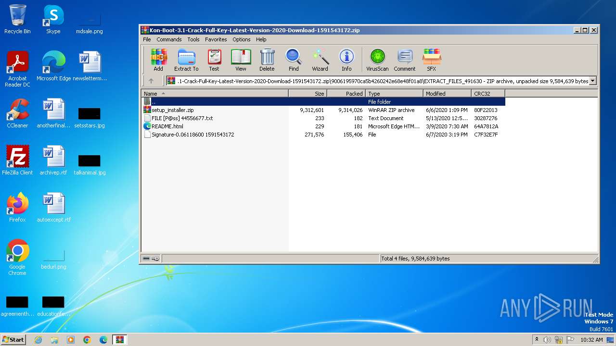Open the Tools menu
This screenshot has height=346, width=616.
tap(193, 39)
